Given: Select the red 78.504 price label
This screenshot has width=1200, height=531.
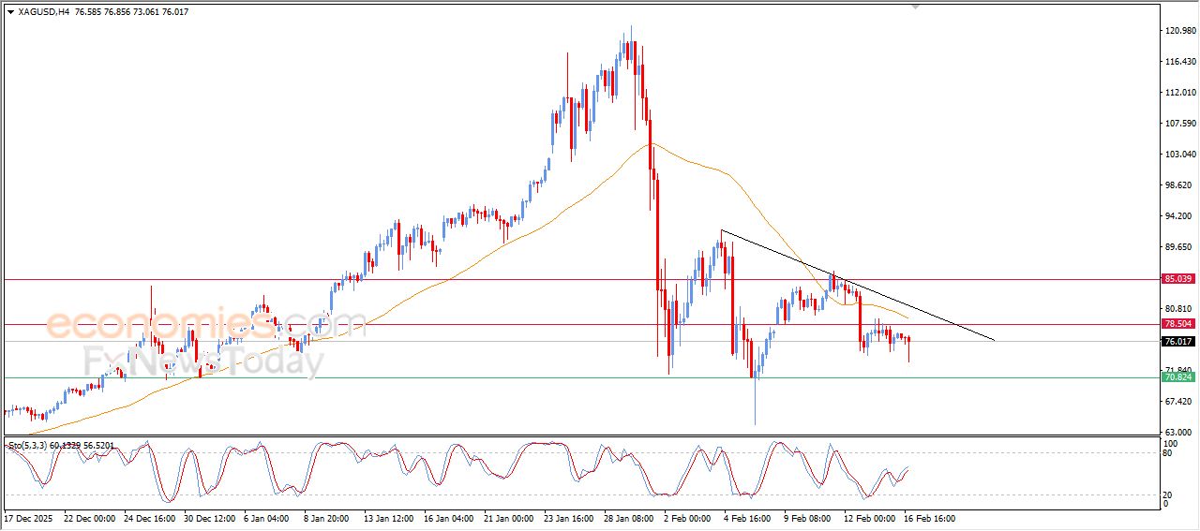Looking at the screenshot, I should point(1177,324).
